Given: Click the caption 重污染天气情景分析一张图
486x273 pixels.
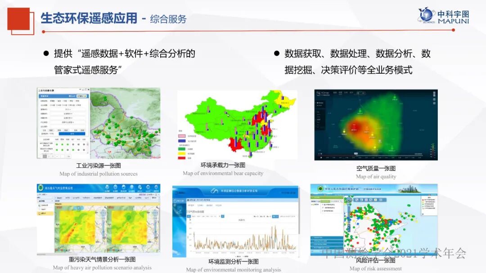Looking at the screenshot, I should 102,260.
